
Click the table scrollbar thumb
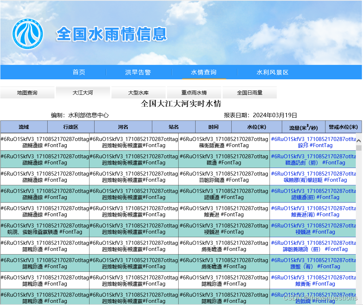point(359,148)
